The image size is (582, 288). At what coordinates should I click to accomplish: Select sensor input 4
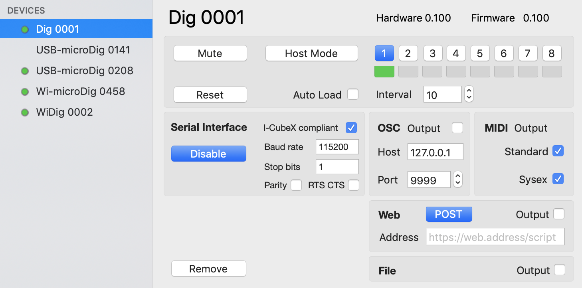456,53
